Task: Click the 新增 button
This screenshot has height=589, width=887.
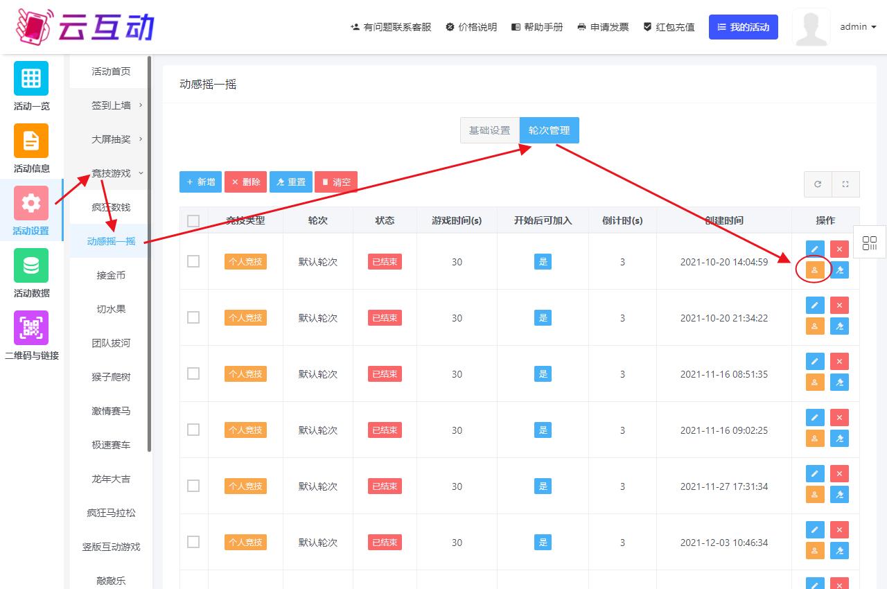Action: tap(200, 182)
